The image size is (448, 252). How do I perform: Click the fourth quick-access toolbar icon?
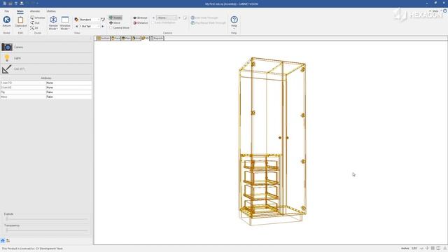coord(22,3)
